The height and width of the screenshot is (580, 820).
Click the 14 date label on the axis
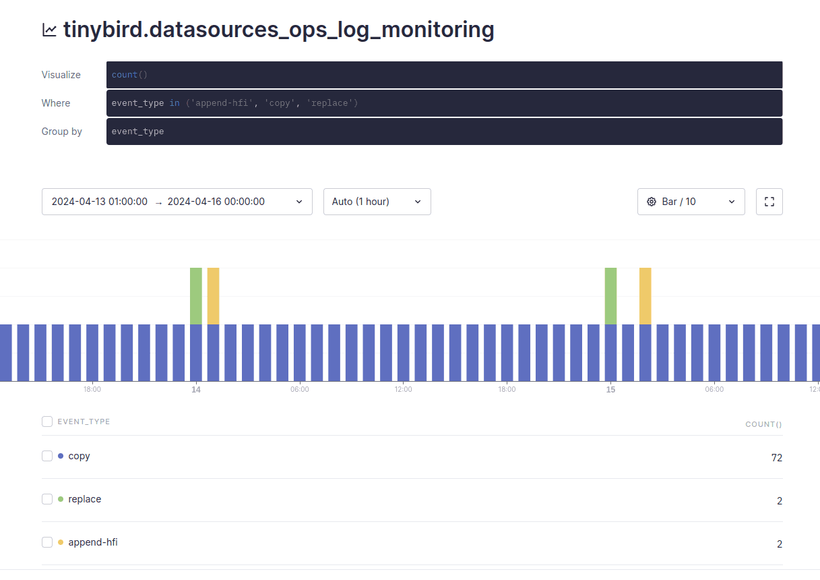pyautogui.click(x=196, y=390)
